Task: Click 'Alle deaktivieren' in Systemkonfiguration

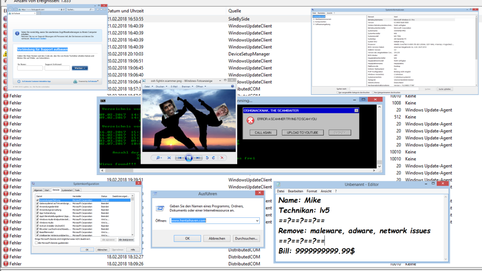Action: click(126, 239)
